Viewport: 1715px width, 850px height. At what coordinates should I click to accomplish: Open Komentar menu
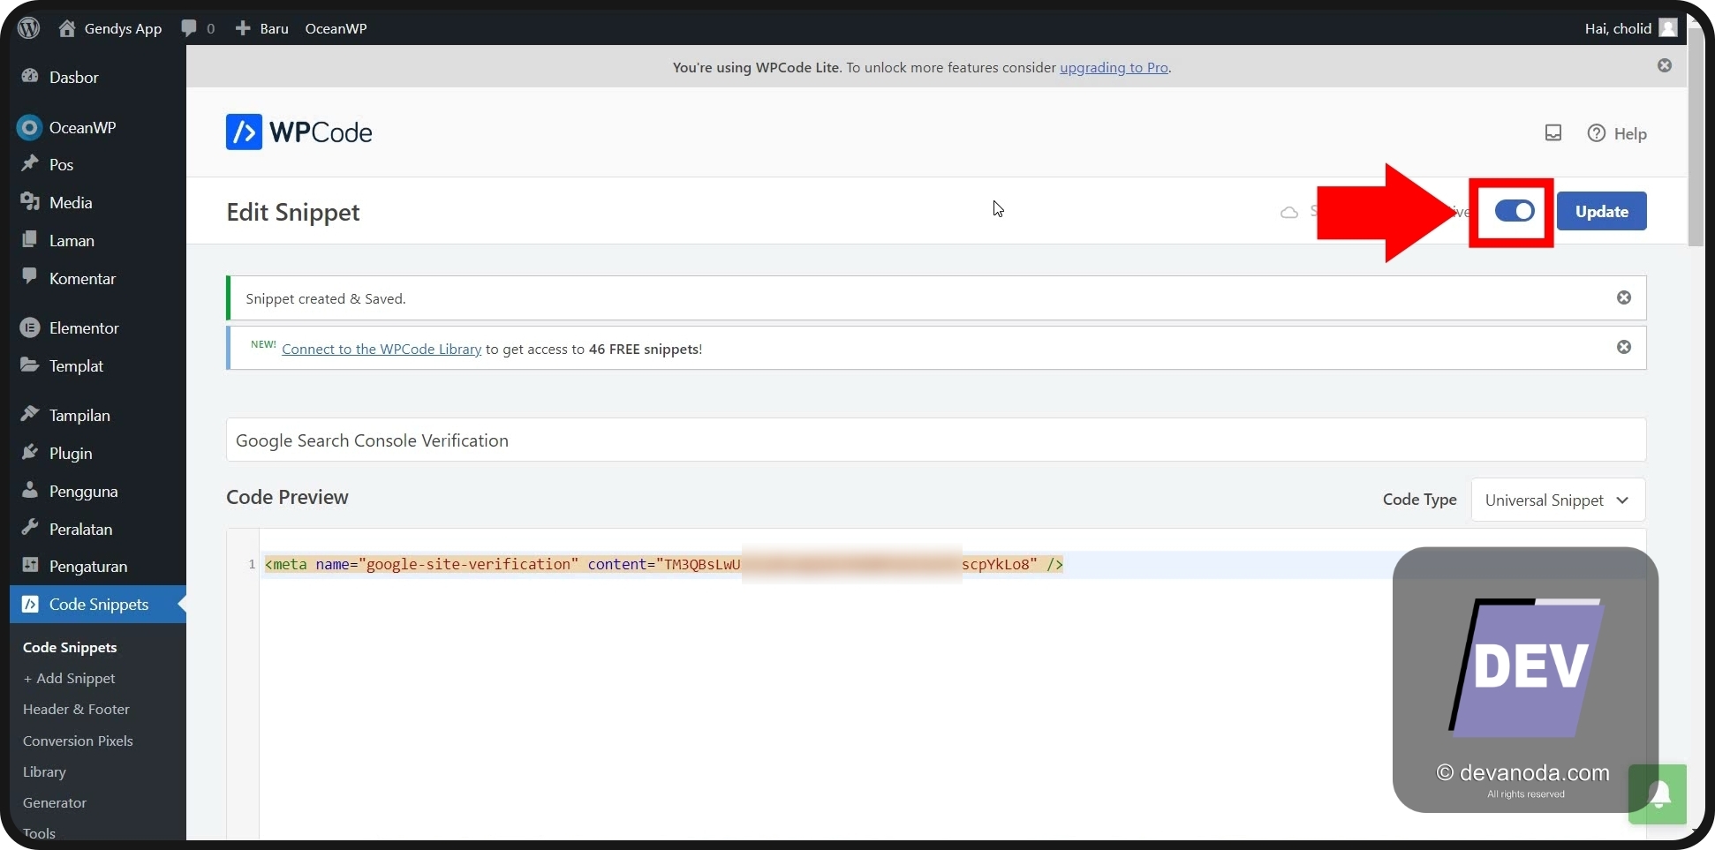click(82, 278)
